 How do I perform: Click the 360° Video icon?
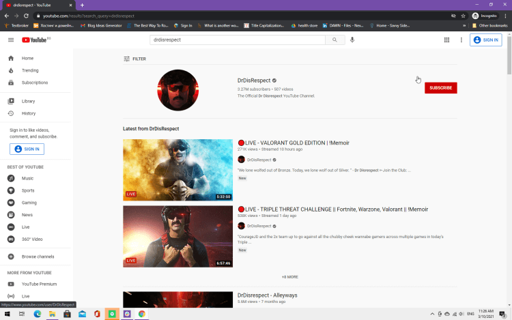click(11, 239)
